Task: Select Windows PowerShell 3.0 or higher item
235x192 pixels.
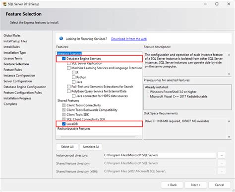Action: pos(173,92)
